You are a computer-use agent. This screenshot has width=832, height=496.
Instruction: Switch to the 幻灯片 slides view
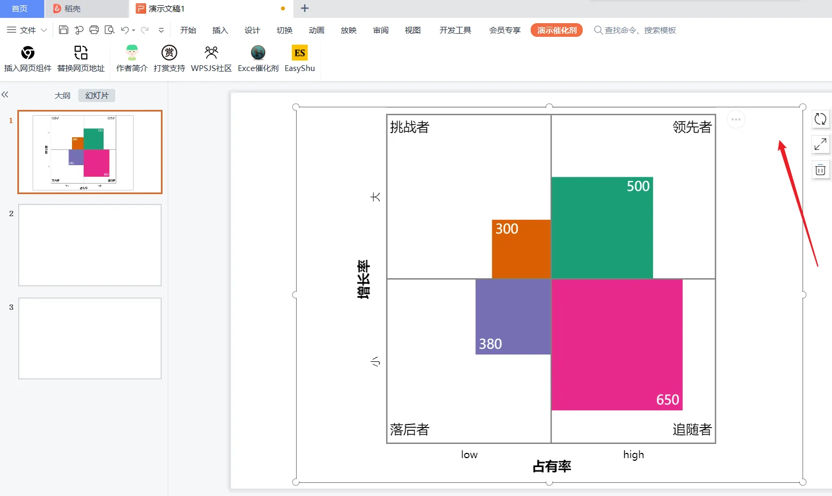point(97,96)
